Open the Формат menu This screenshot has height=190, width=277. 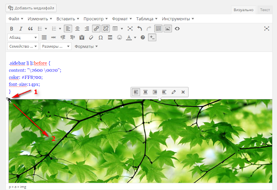(x=122, y=19)
